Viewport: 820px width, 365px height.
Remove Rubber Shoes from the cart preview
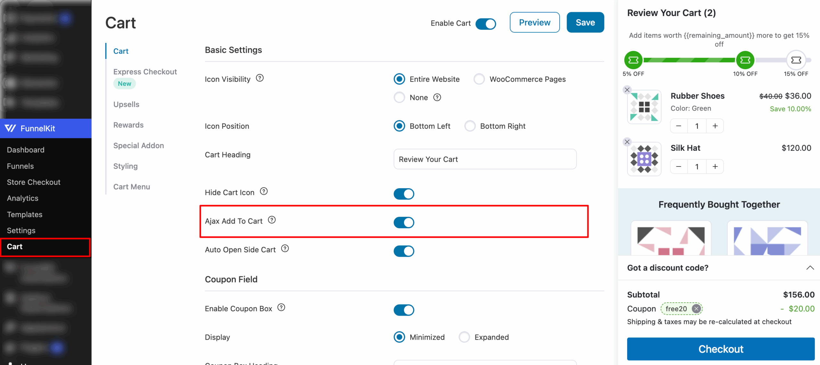pos(627,90)
